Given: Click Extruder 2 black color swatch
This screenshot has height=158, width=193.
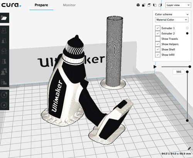Looking at the screenshot, I should point(187,34).
